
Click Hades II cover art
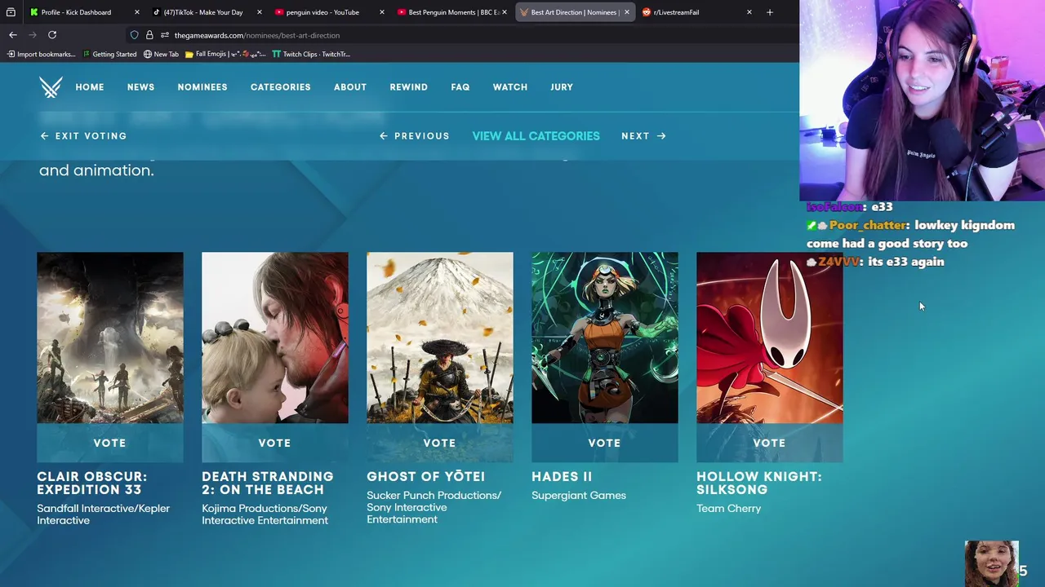pos(605,338)
